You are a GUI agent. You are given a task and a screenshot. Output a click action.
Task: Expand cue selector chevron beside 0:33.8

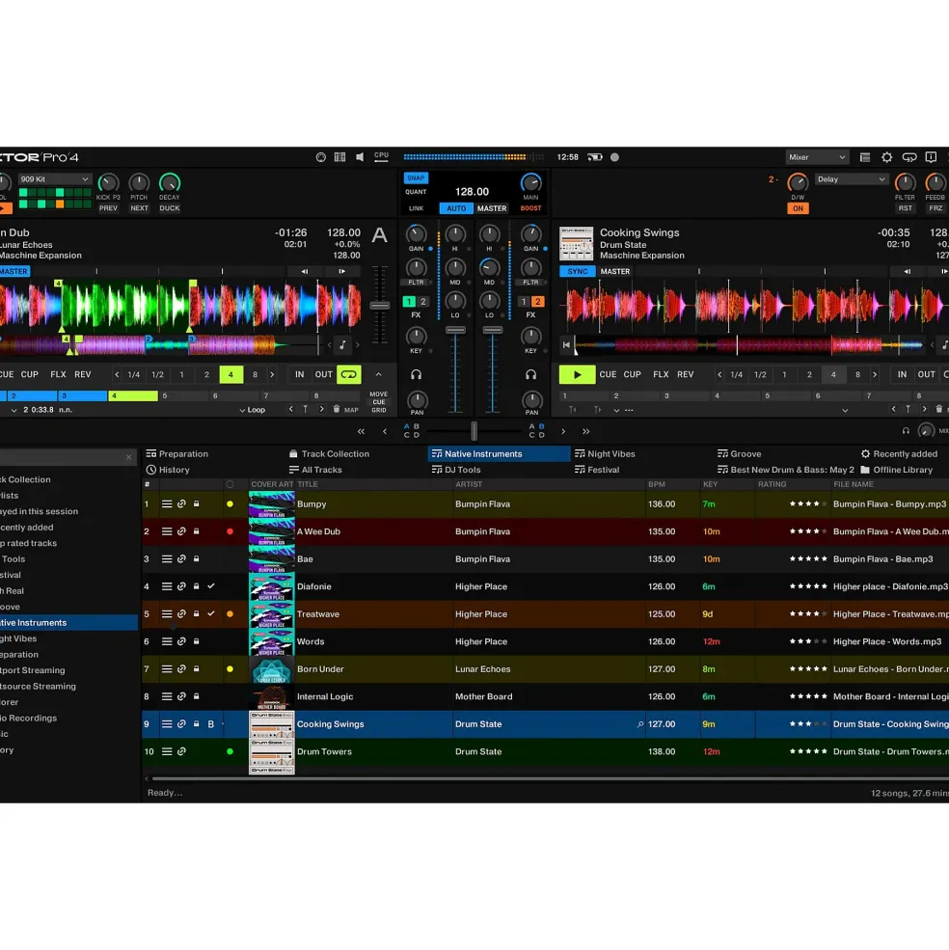(14, 410)
